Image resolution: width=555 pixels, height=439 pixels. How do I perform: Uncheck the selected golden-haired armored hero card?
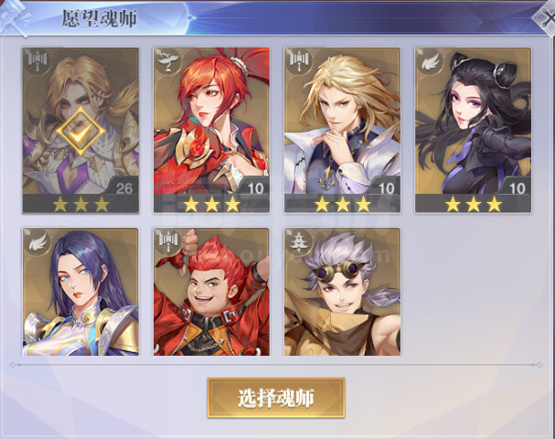pyautogui.click(x=80, y=130)
